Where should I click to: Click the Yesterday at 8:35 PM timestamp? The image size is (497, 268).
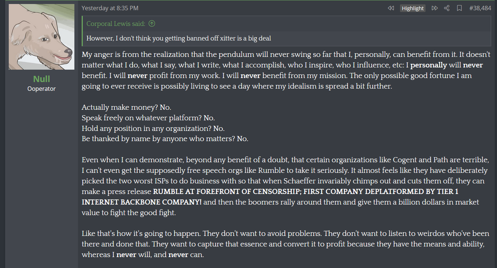110,8
